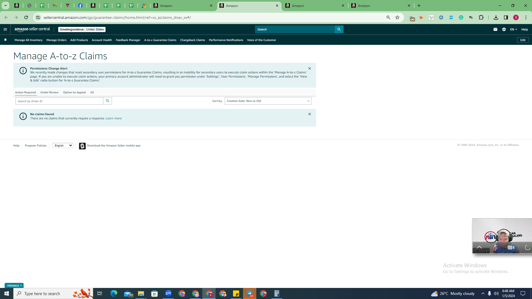
Task: Click the bookmark icon in the navigation bar
Action: [5, 40]
